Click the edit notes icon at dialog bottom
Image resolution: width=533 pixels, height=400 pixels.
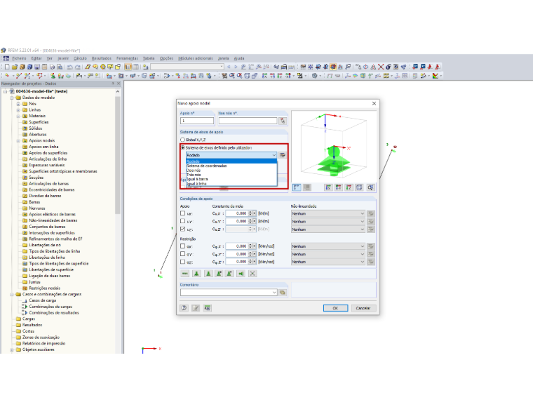[x=196, y=308]
